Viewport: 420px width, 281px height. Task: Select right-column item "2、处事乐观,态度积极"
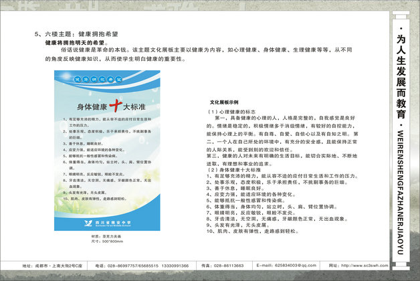click(x=278, y=182)
